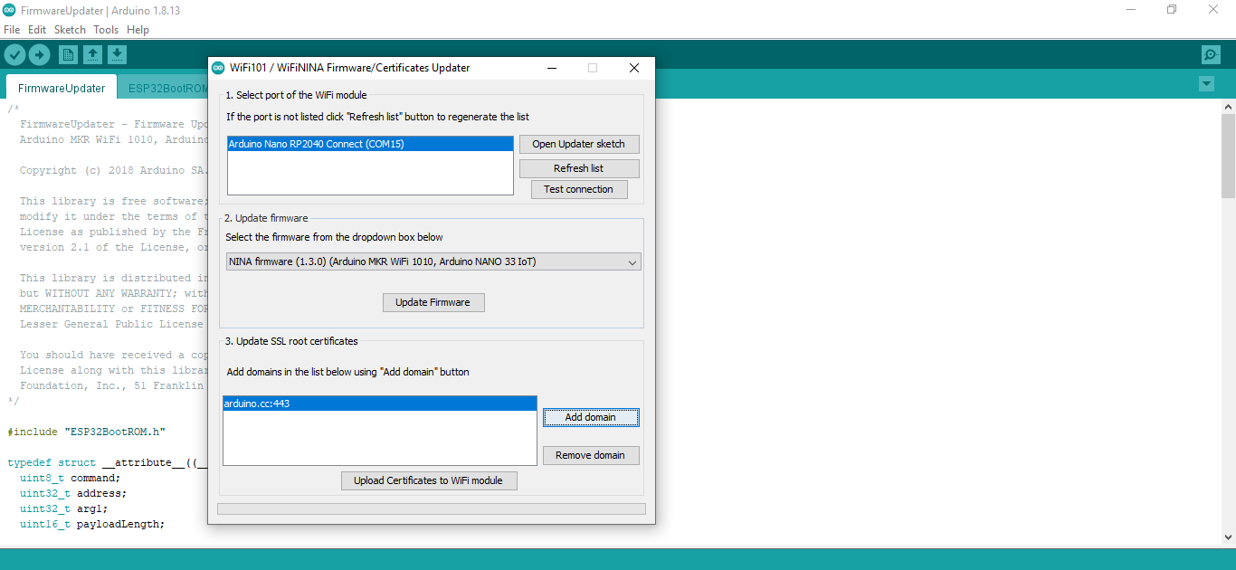Select arduino.cc:443 in the domain list
1236x570 pixels.
tap(379, 404)
